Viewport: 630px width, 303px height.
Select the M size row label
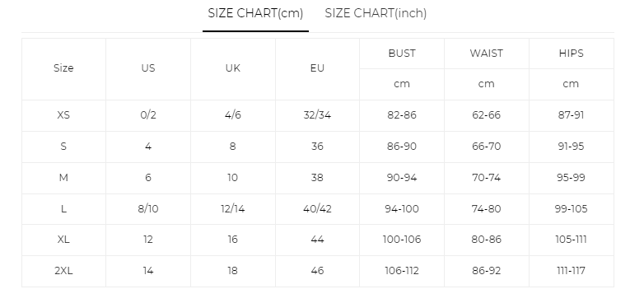tap(63, 178)
